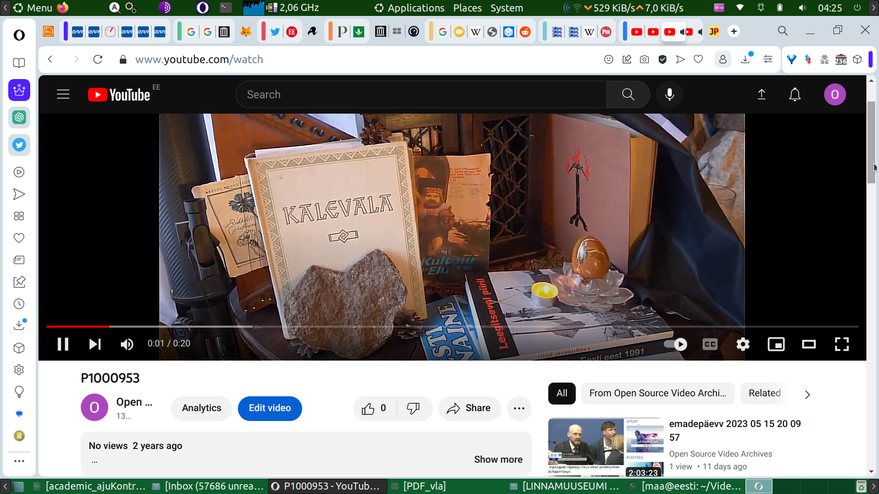
Task: Mute the video volume
Action: pos(127,344)
